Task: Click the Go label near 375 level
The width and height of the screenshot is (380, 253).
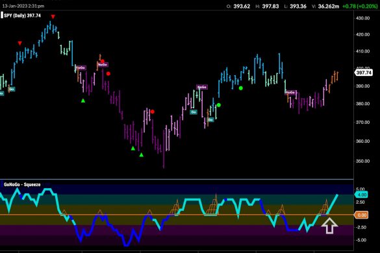Action: coord(194,112)
